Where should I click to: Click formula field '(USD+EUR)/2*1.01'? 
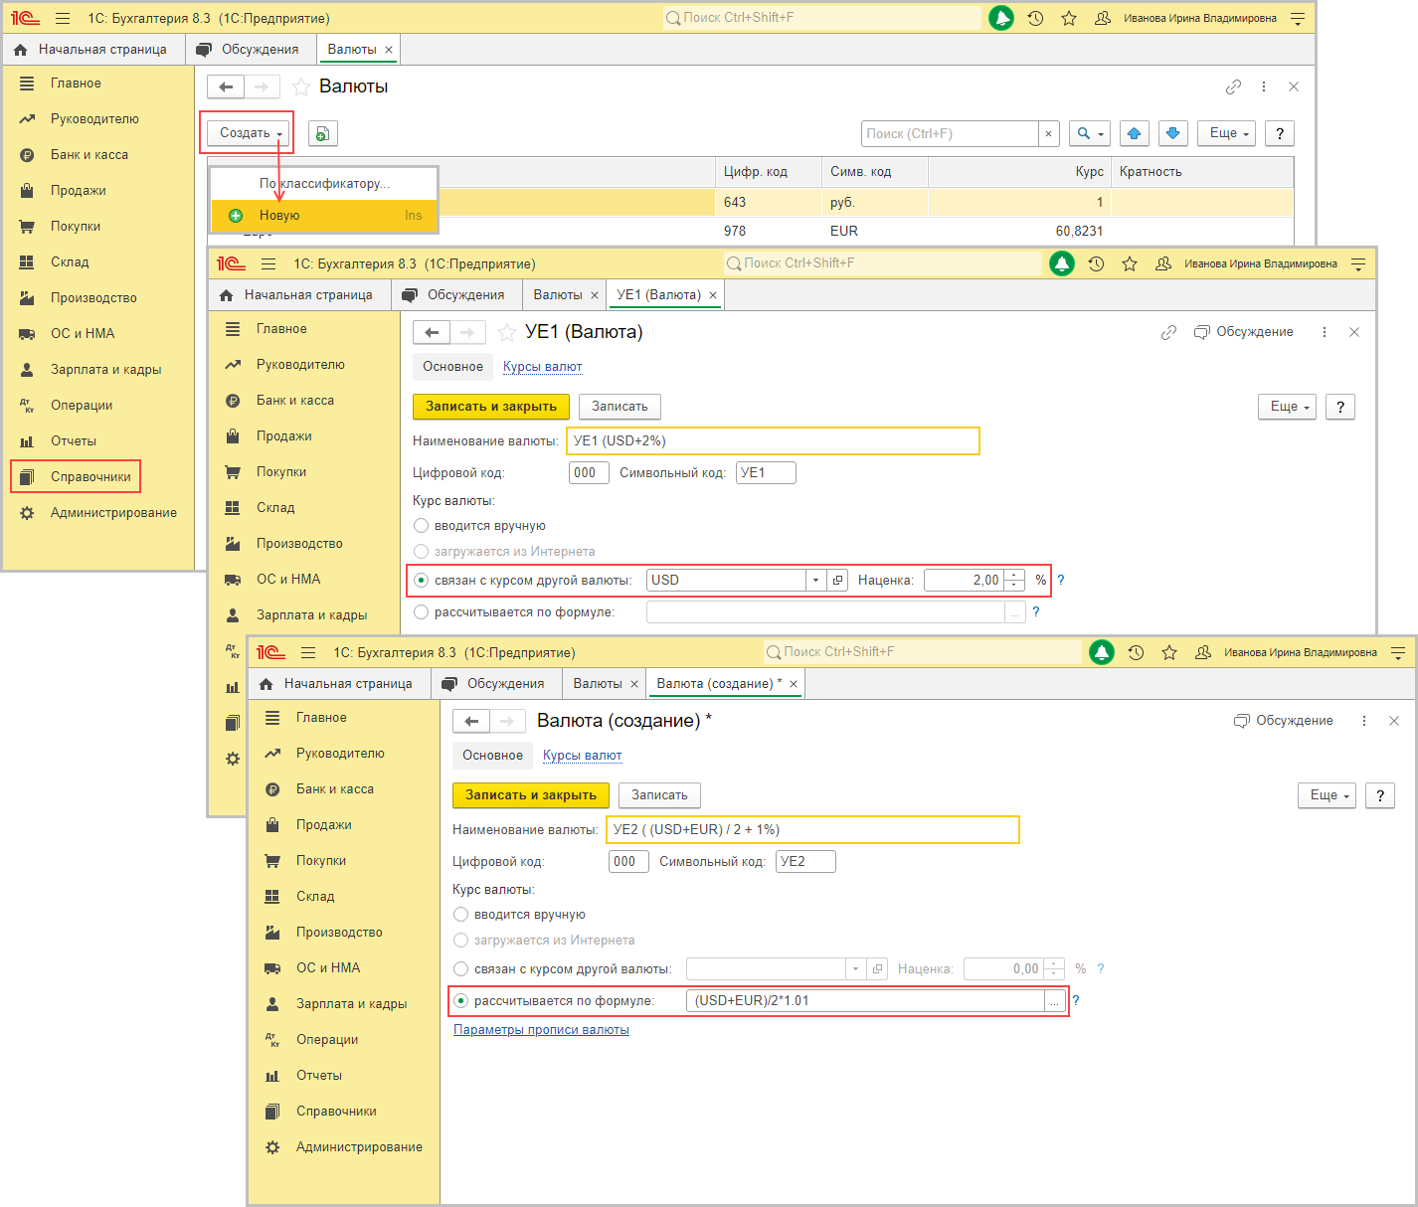[865, 1001]
